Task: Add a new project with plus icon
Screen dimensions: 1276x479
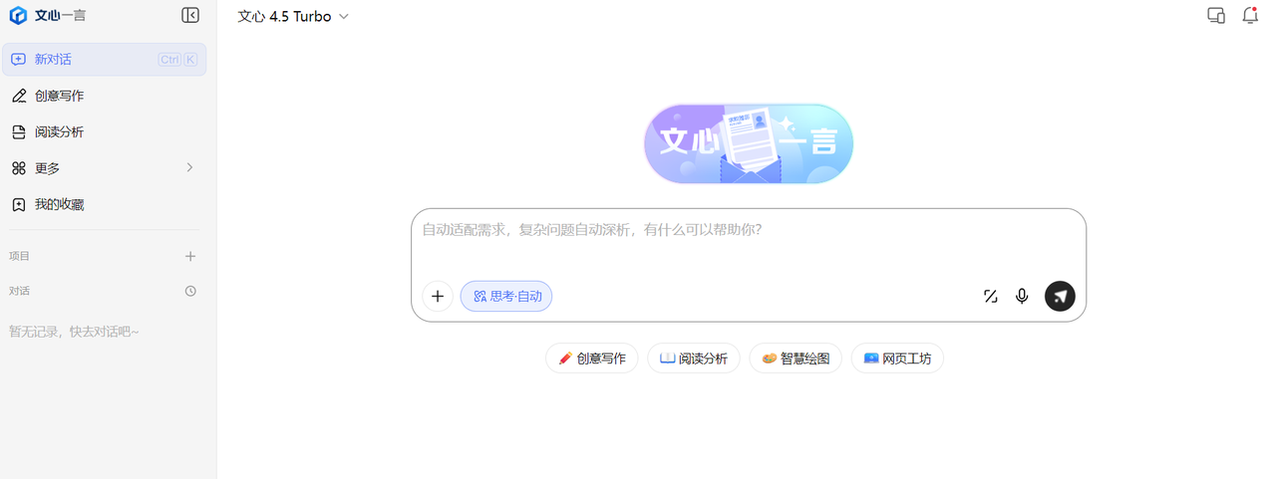Action: point(190,256)
